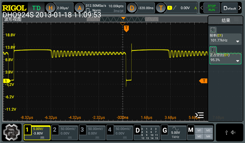The width and height of the screenshot is (245, 143).
Task: Open the results panel menu lines icon
Action: click(236, 19)
